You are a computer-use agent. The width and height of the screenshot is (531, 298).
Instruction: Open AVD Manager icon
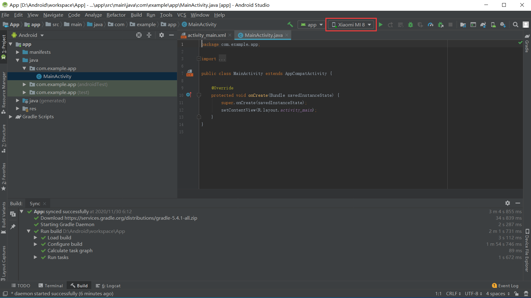point(493,25)
